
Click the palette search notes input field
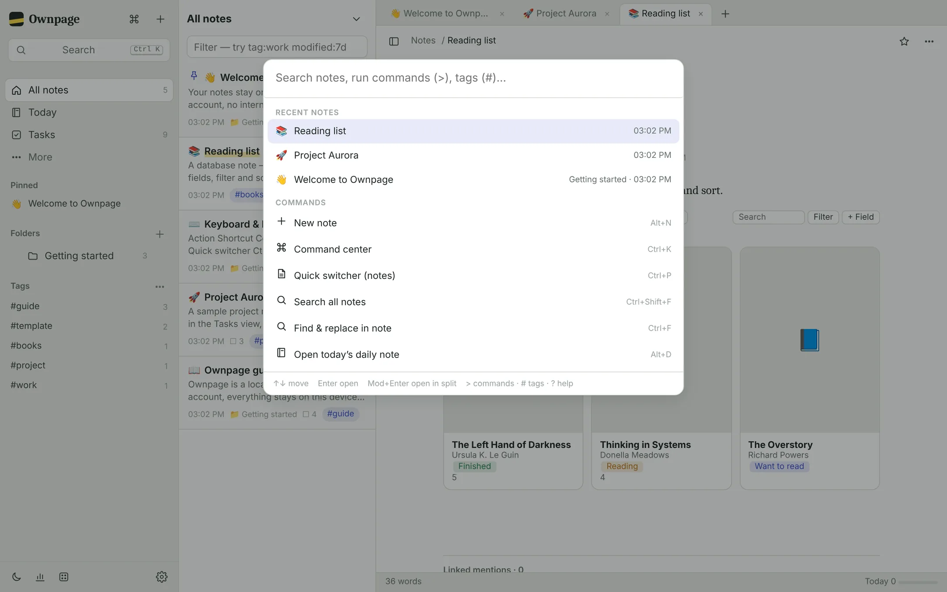[x=473, y=78]
